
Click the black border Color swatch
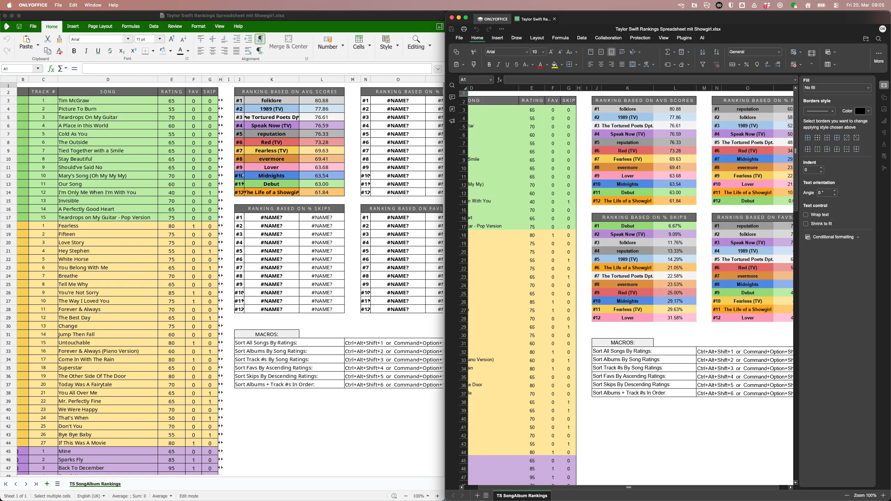(860, 111)
